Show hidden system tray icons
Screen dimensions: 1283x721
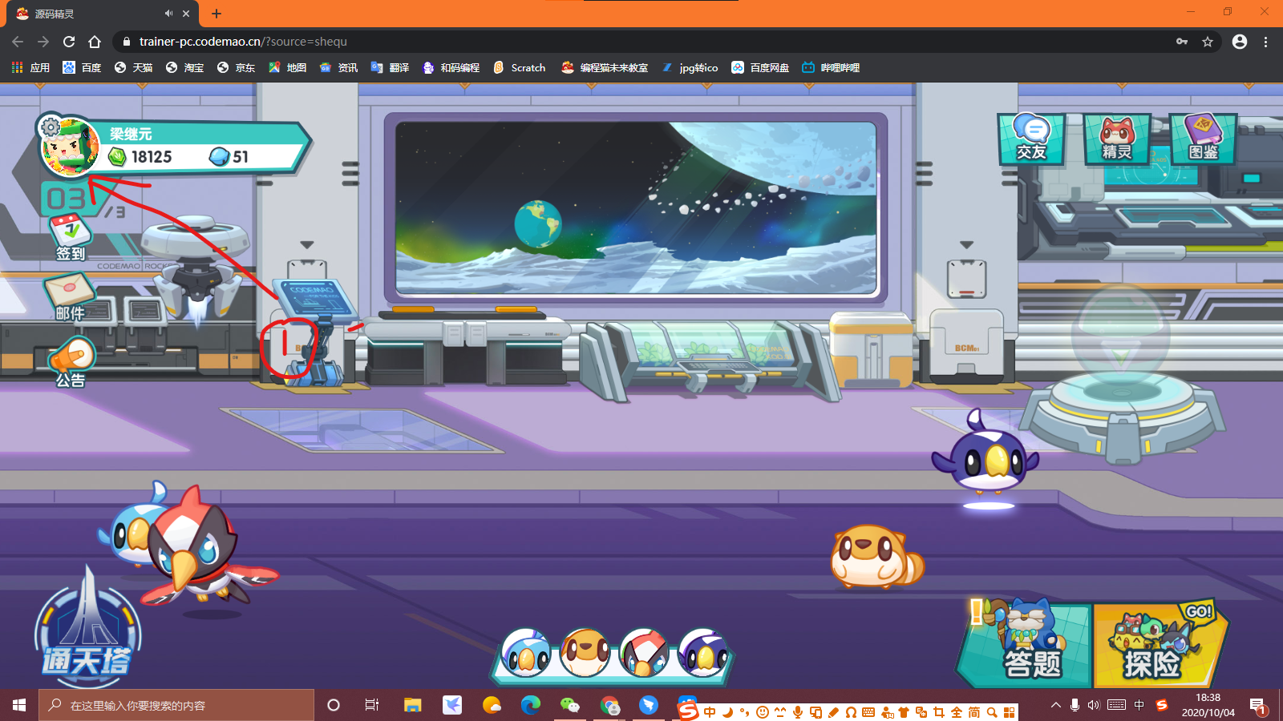coord(1055,705)
